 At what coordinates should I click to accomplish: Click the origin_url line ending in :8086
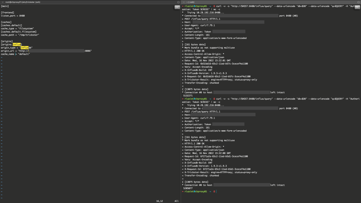coord(46,51)
